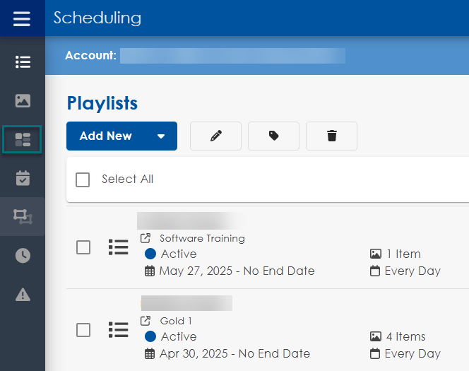Viewport: 469px width, 371px height.
Task: Open the Software Training external link
Action: [x=146, y=238]
